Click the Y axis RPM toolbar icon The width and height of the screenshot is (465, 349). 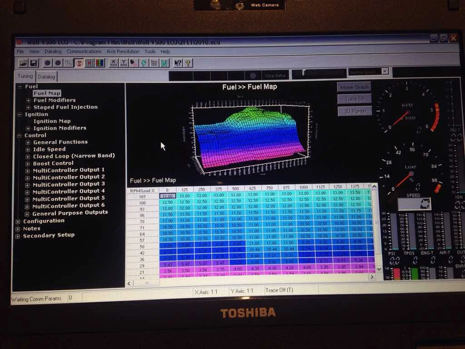124,63
